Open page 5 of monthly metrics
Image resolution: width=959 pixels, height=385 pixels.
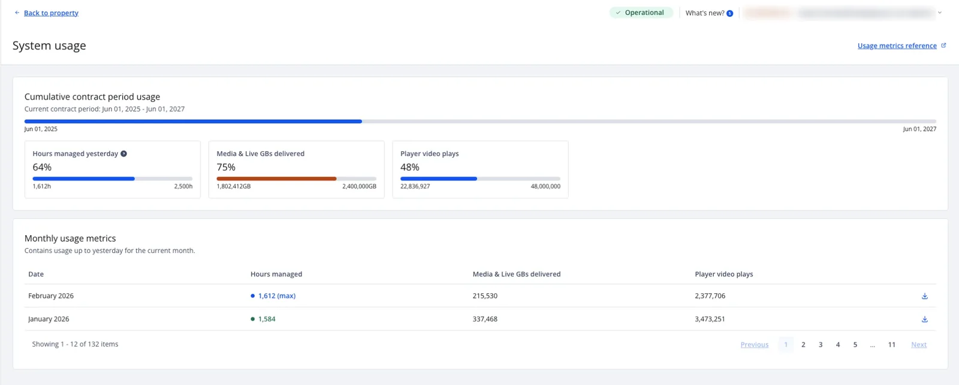click(x=855, y=344)
